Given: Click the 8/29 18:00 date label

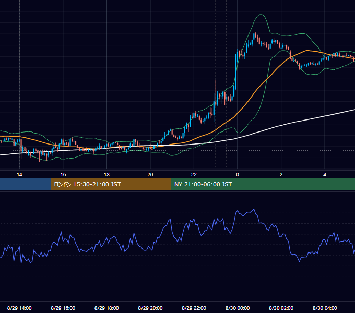Looking at the screenshot, I should pos(106,308).
